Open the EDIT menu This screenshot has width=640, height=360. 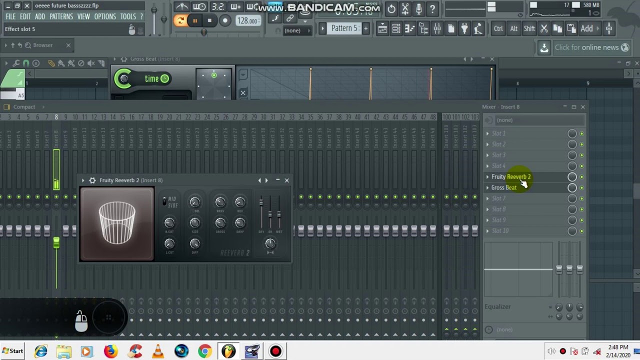pos(25,16)
